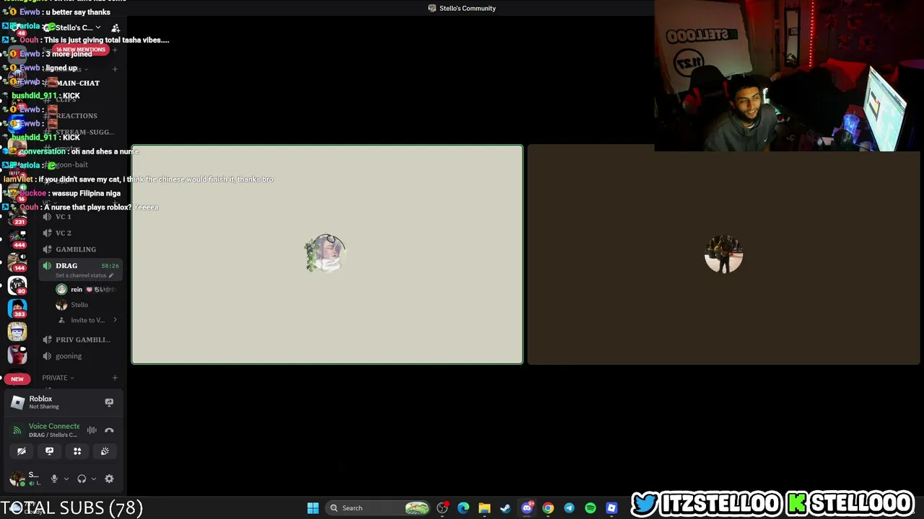Open the Spider-Man avatar server
The image size is (924, 519).
coord(17,355)
